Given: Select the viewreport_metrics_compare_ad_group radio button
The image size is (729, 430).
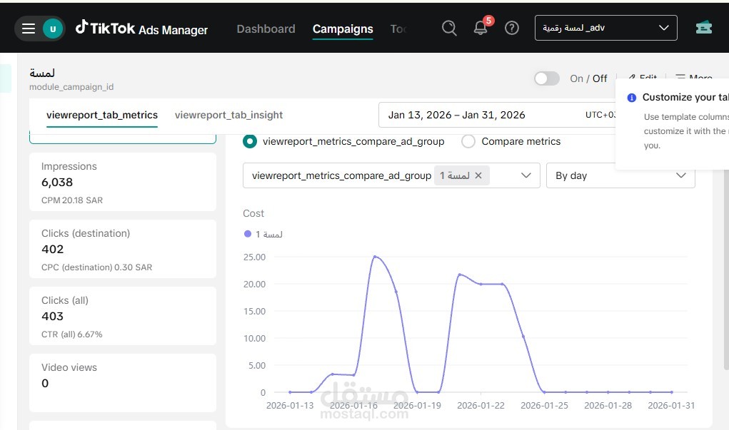Looking at the screenshot, I should click(x=250, y=141).
